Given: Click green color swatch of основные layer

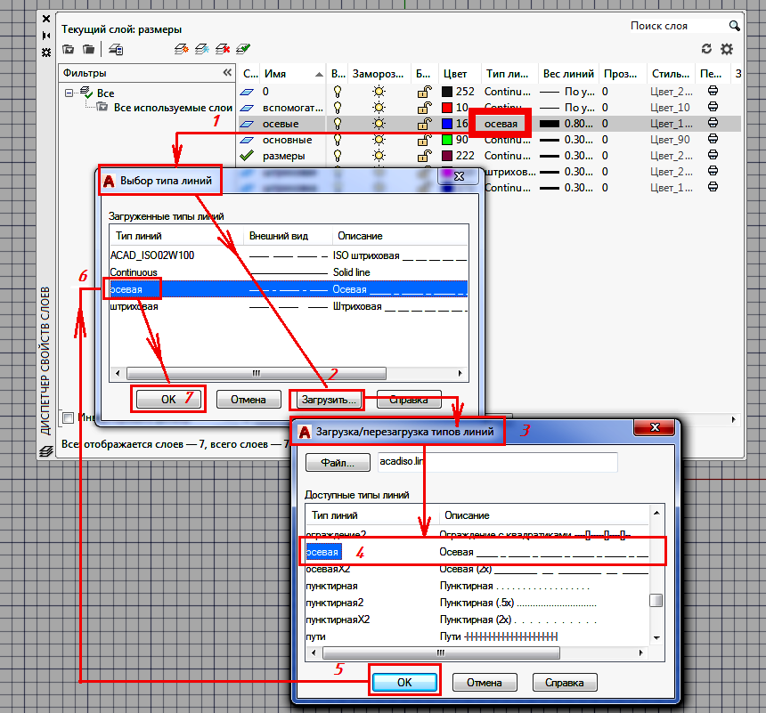Looking at the screenshot, I should pos(448,140).
